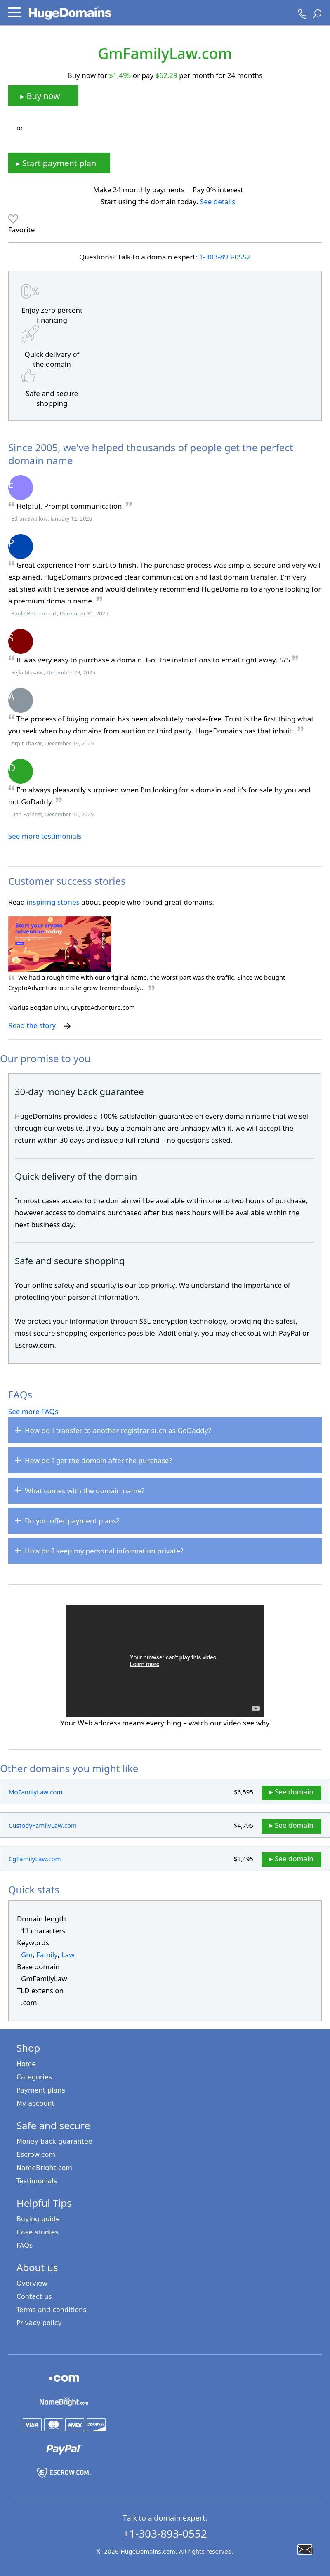The height and width of the screenshot is (2576, 330).
Task: Click the phone icon in header
Action: pyautogui.click(x=301, y=14)
